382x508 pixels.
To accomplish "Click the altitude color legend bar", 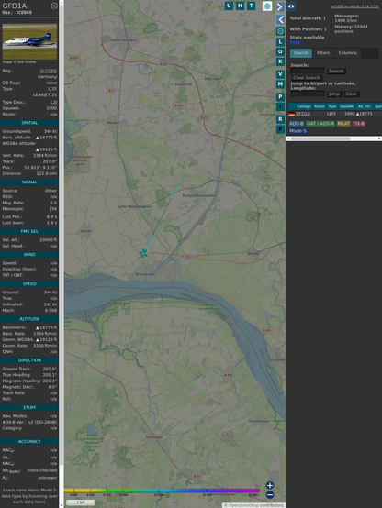I will (x=162, y=491).
